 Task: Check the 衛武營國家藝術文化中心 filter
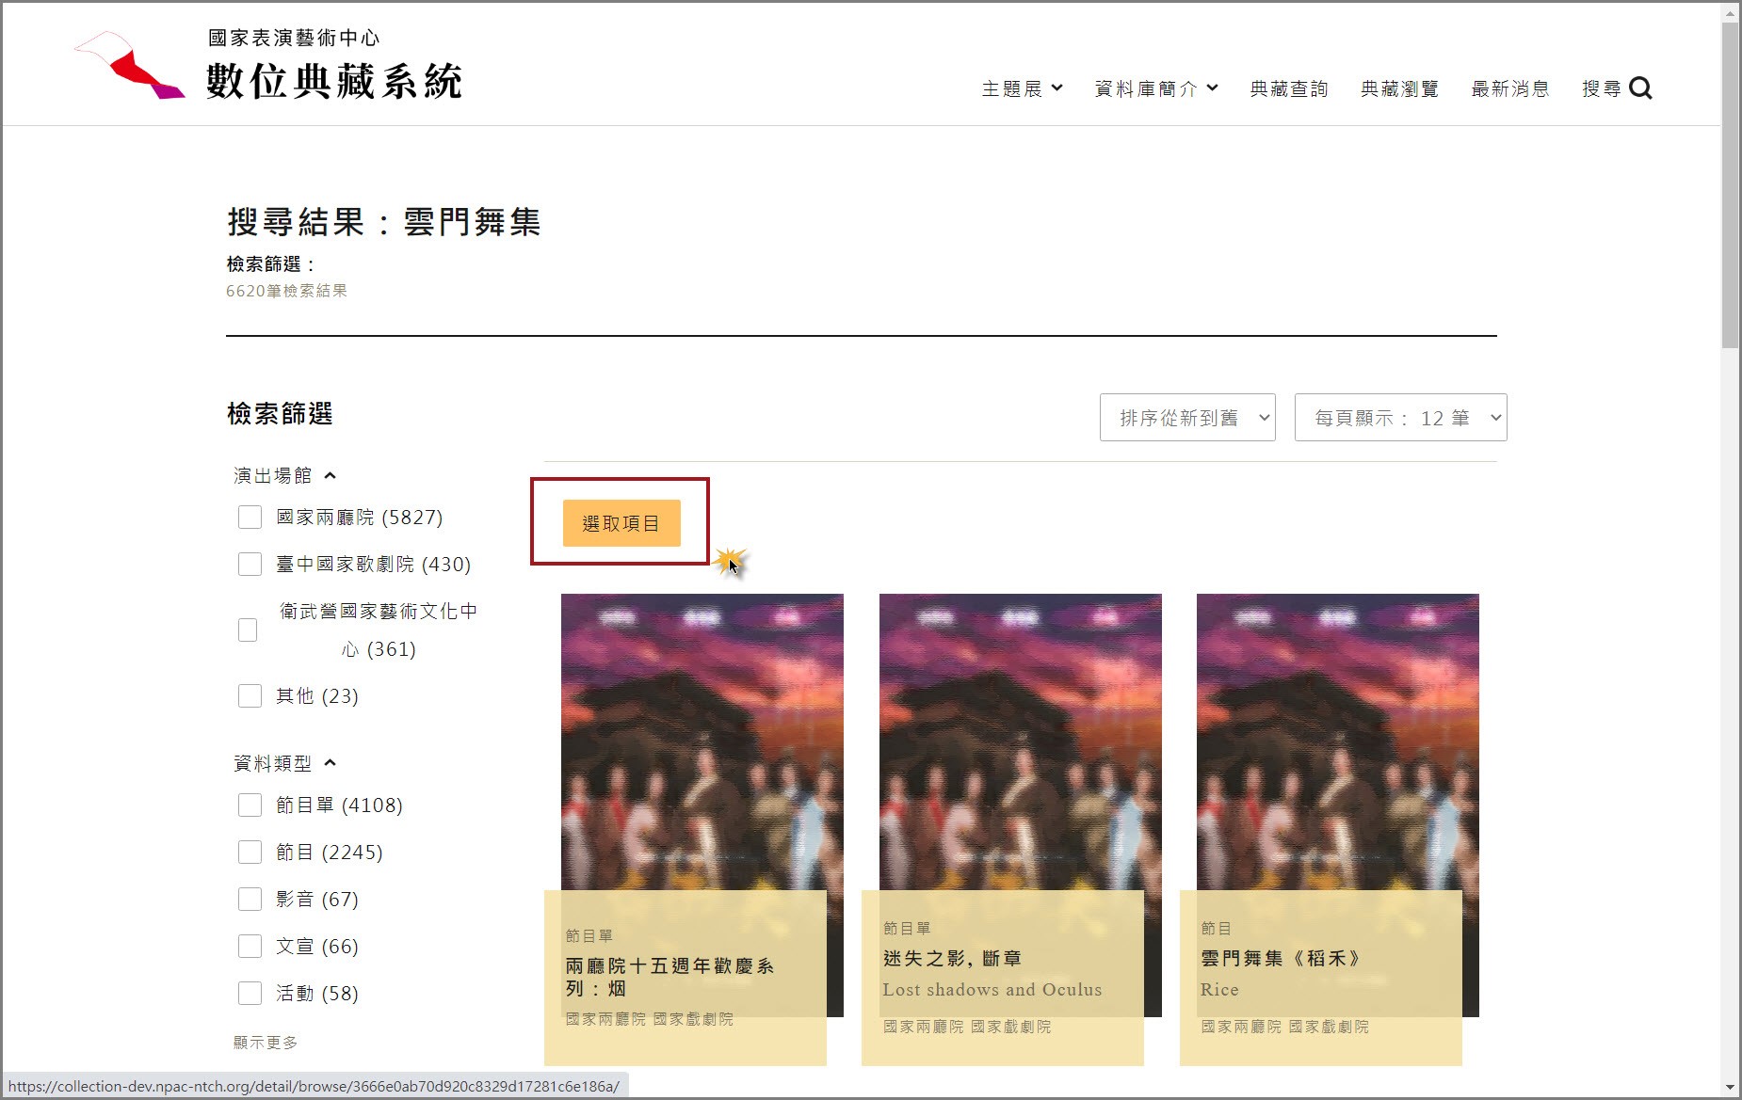click(248, 630)
